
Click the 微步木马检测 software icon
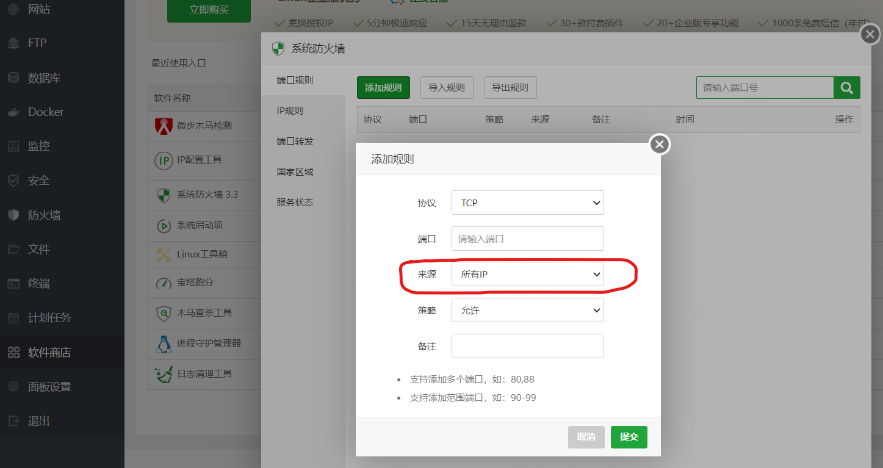coord(164,126)
